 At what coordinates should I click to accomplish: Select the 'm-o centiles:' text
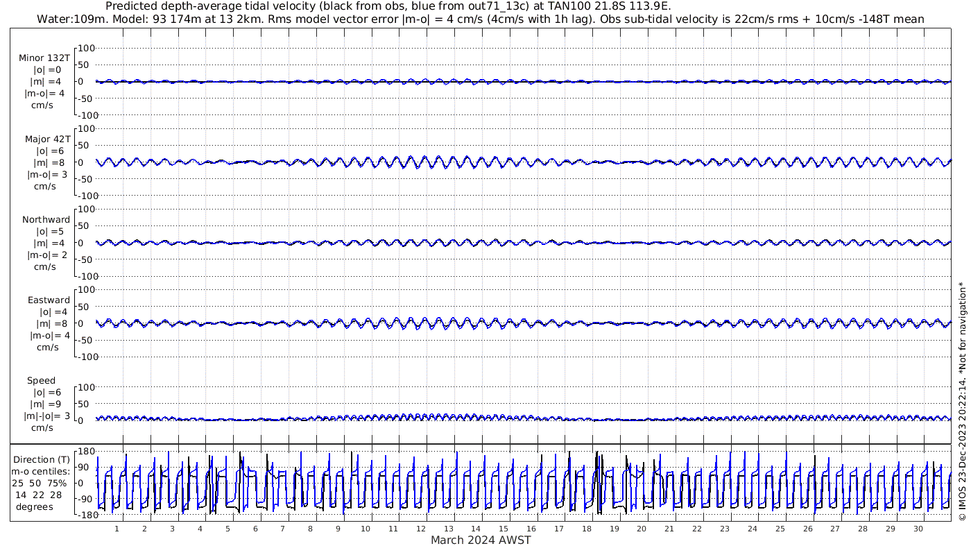[40, 472]
